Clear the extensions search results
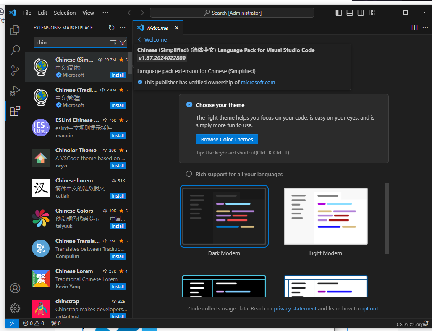 [x=113, y=42]
